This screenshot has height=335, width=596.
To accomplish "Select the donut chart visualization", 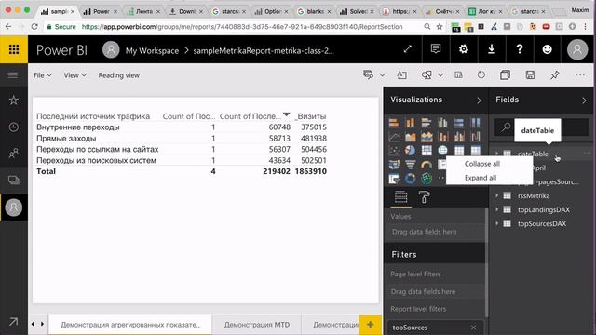I will point(410,178).
